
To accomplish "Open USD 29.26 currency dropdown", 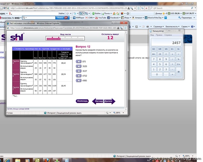I will [x=181, y=13].
